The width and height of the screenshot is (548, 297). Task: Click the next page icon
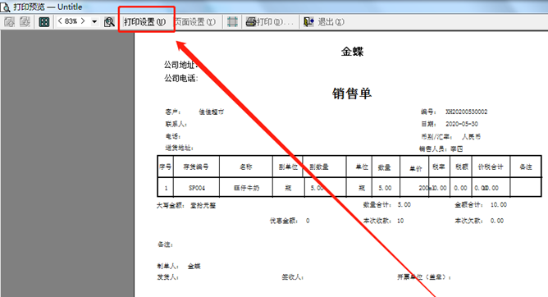click(x=25, y=22)
